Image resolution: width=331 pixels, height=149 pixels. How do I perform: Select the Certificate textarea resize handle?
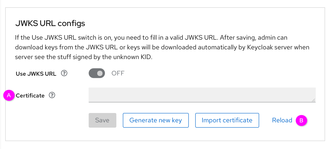click(x=313, y=100)
